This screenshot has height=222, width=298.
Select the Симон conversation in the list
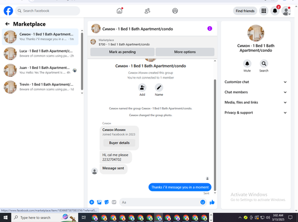click(x=40, y=37)
